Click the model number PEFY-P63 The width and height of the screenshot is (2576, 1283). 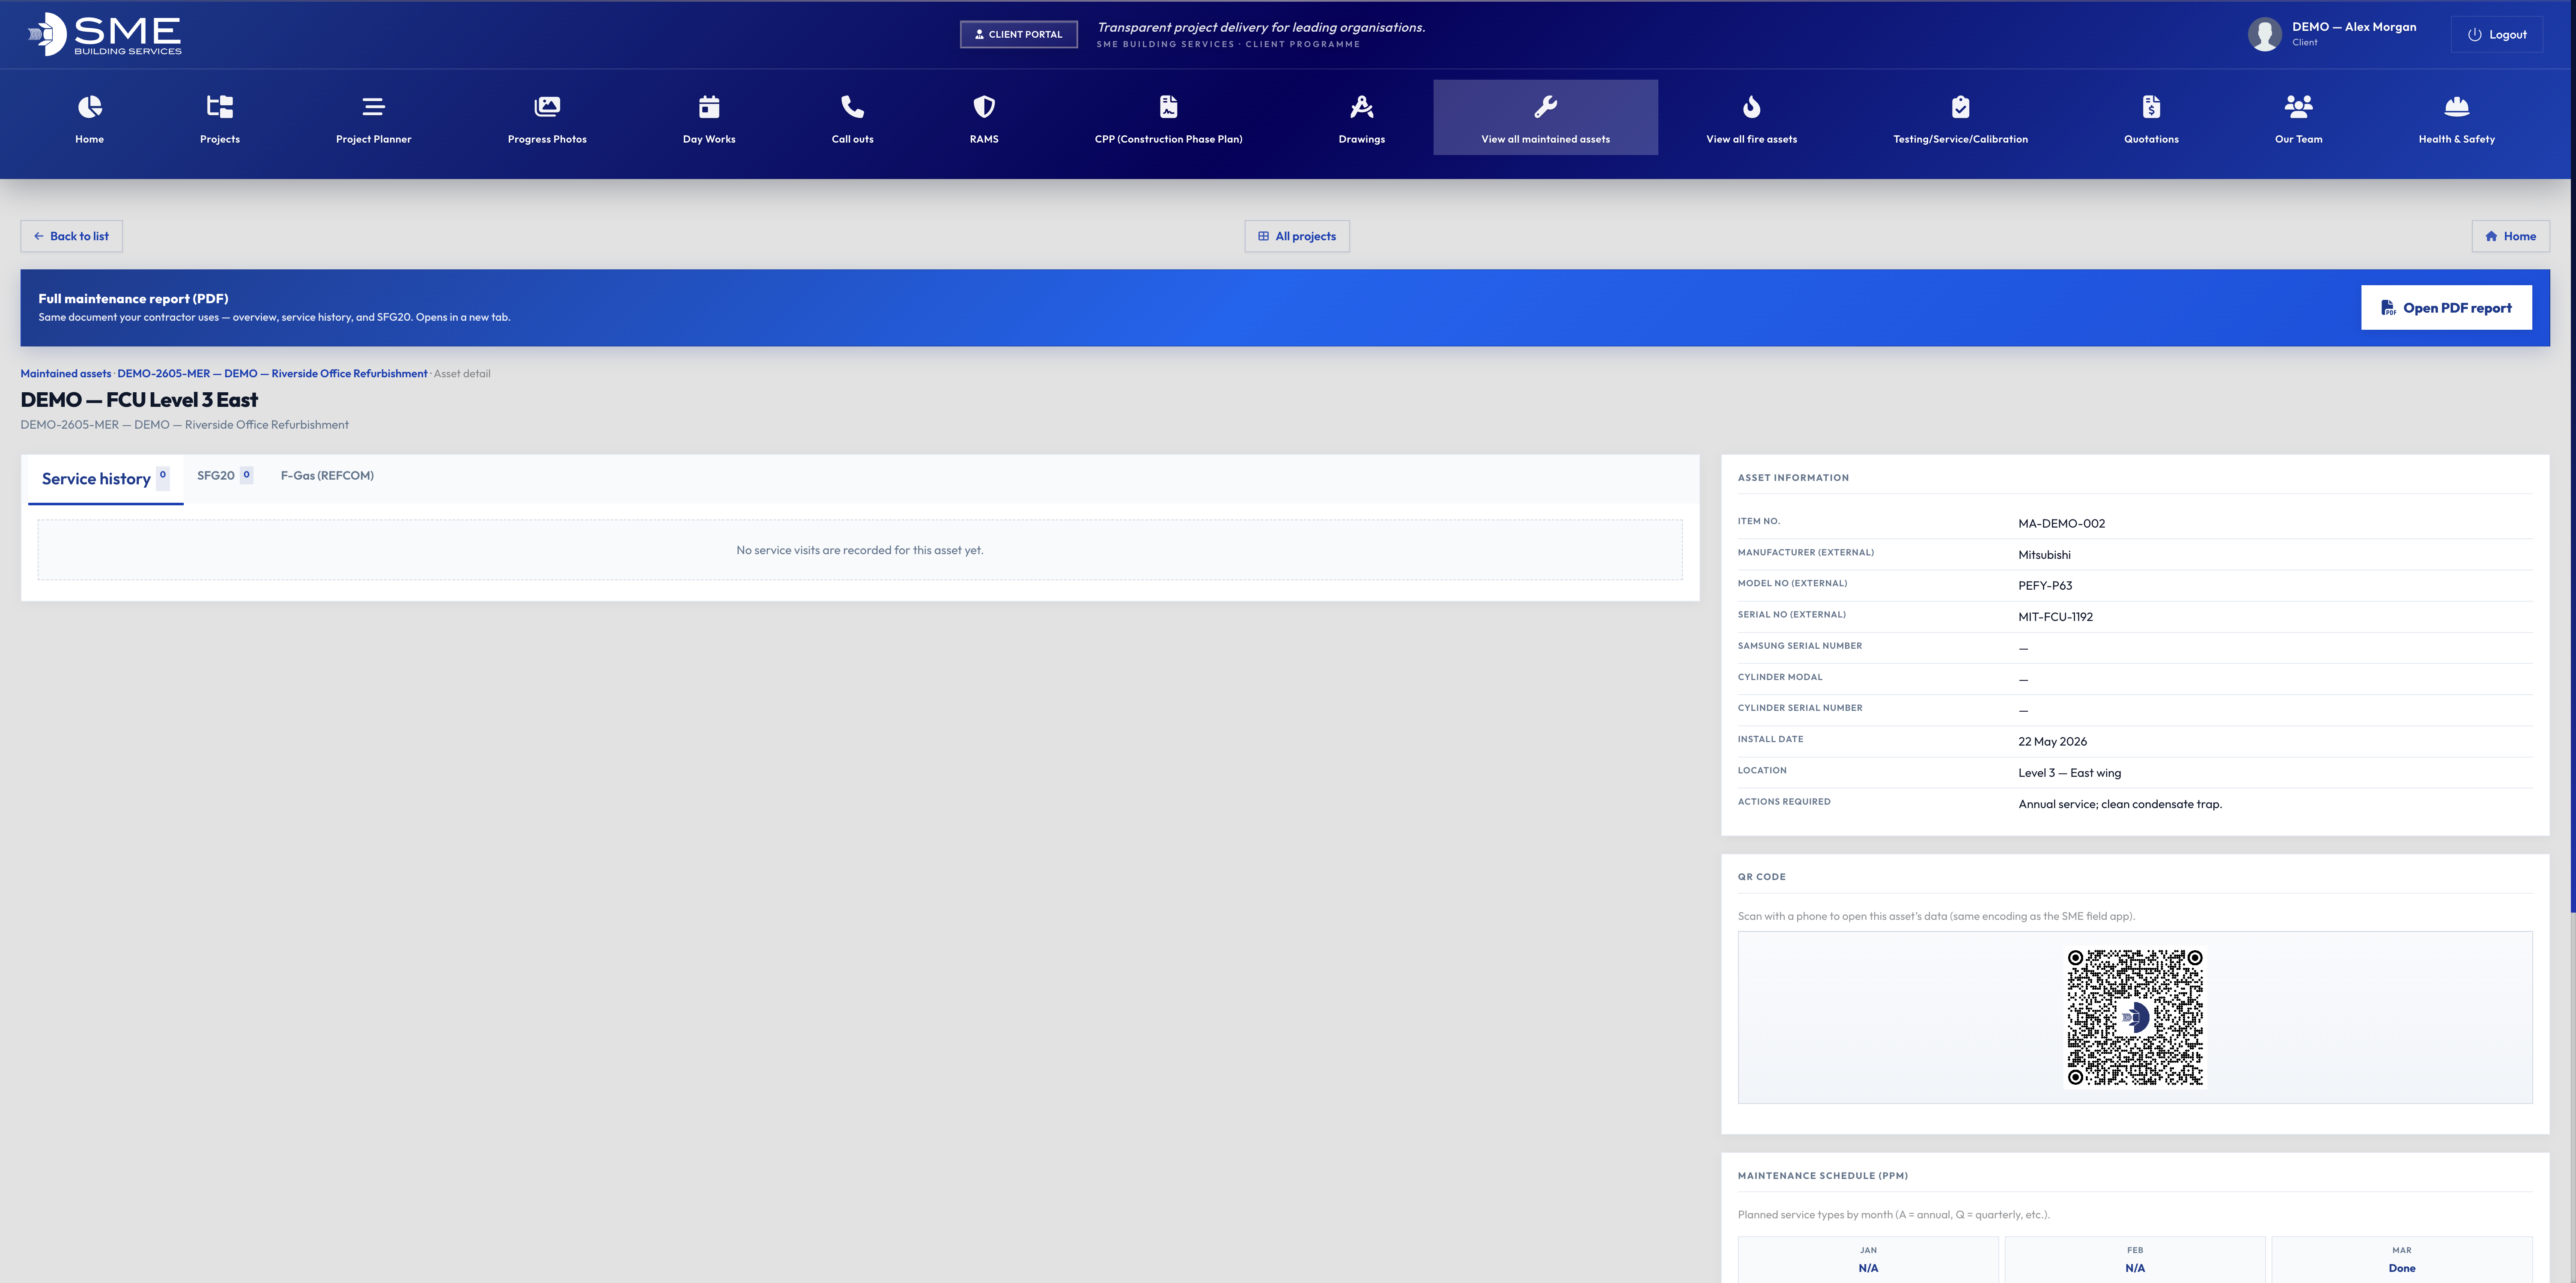(x=2045, y=586)
